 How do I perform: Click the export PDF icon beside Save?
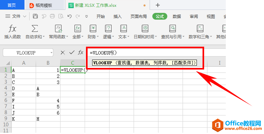pyautogui.click(x=44, y=16)
